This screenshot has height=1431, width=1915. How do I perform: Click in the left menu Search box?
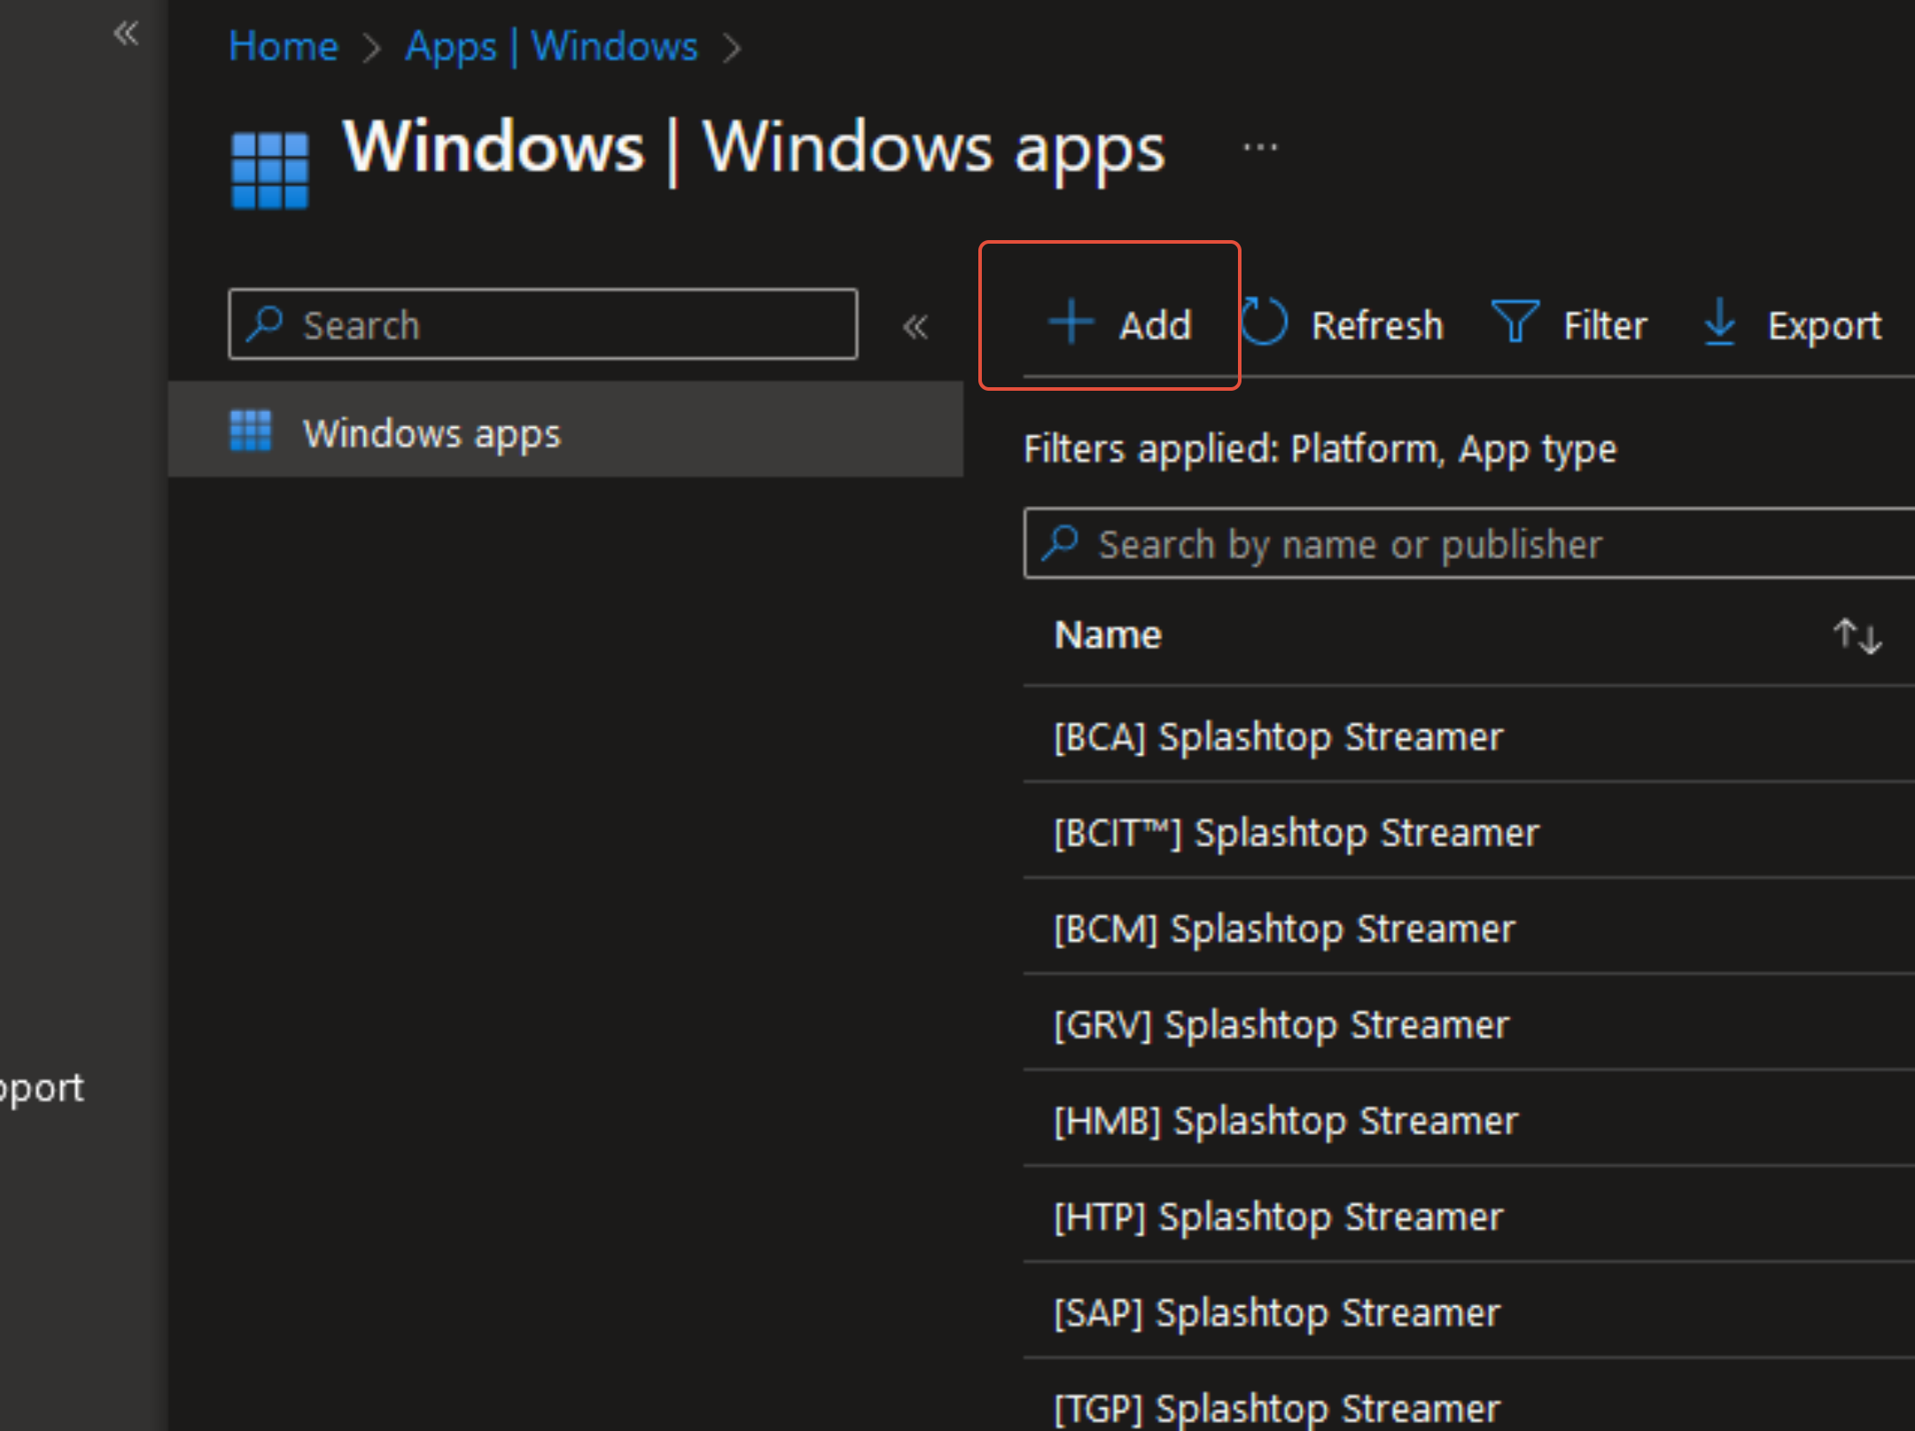(x=567, y=325)
